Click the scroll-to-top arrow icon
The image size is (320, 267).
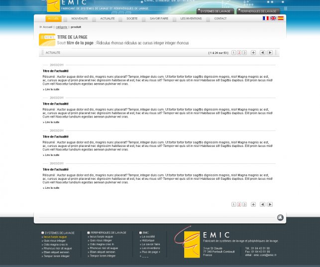coord(280,218)
